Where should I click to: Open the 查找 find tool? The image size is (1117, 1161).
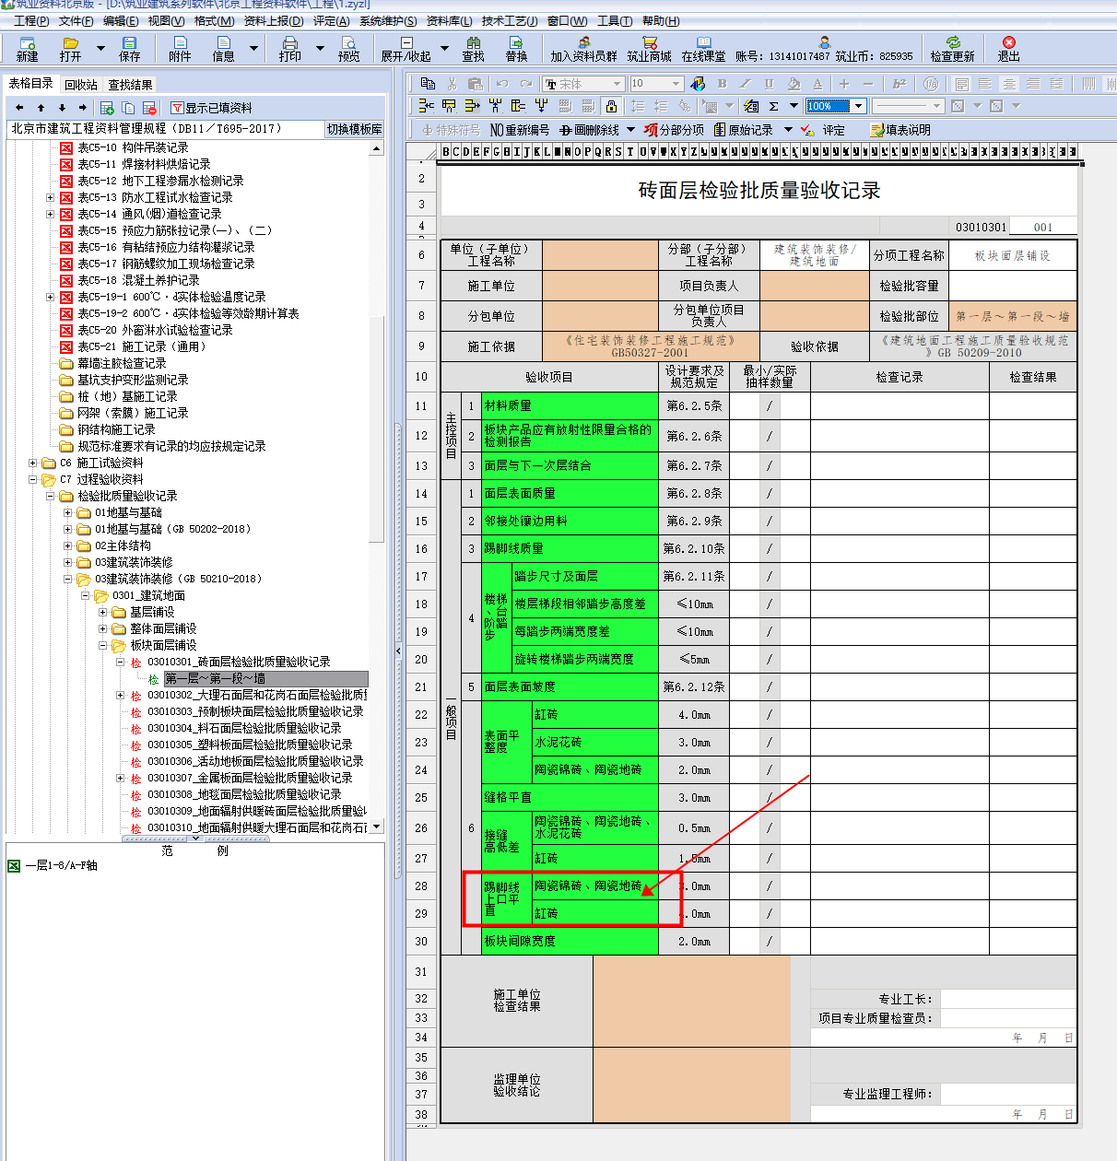point(473,49)
